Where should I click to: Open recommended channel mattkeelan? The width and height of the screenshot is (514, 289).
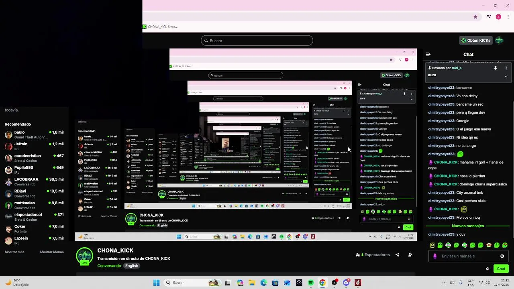coord(34,205)
